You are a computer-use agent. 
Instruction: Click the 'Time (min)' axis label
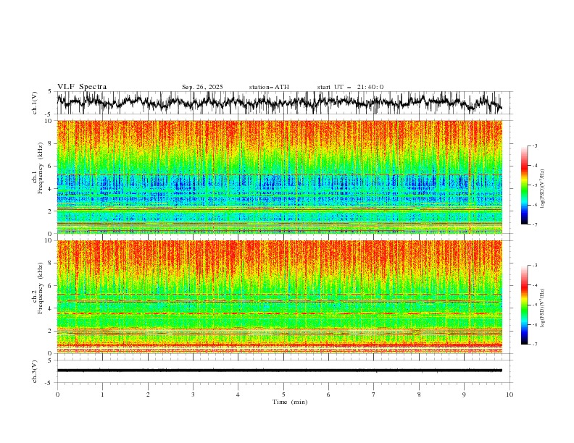click(290, 402)
